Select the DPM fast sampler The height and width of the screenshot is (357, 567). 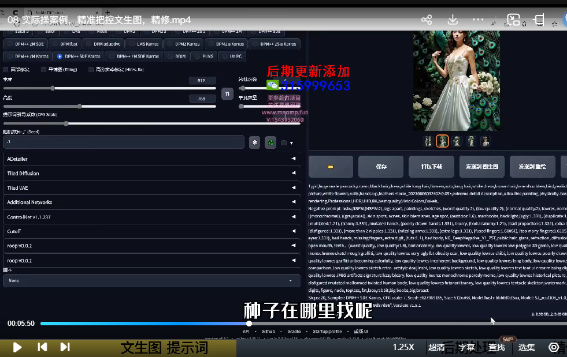point(65,44)
